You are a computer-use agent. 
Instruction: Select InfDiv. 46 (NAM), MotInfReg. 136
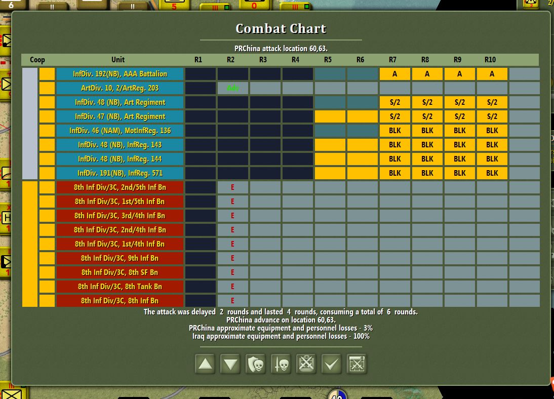120,131
